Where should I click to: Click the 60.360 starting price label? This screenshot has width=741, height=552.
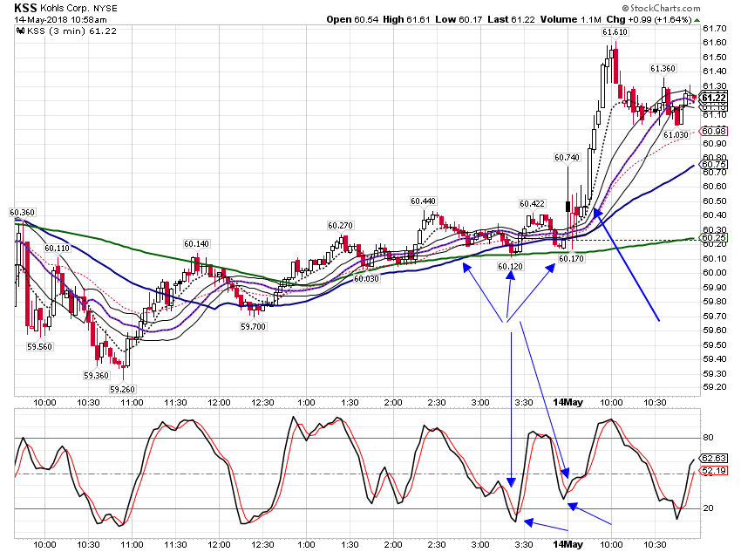[22, 213]
